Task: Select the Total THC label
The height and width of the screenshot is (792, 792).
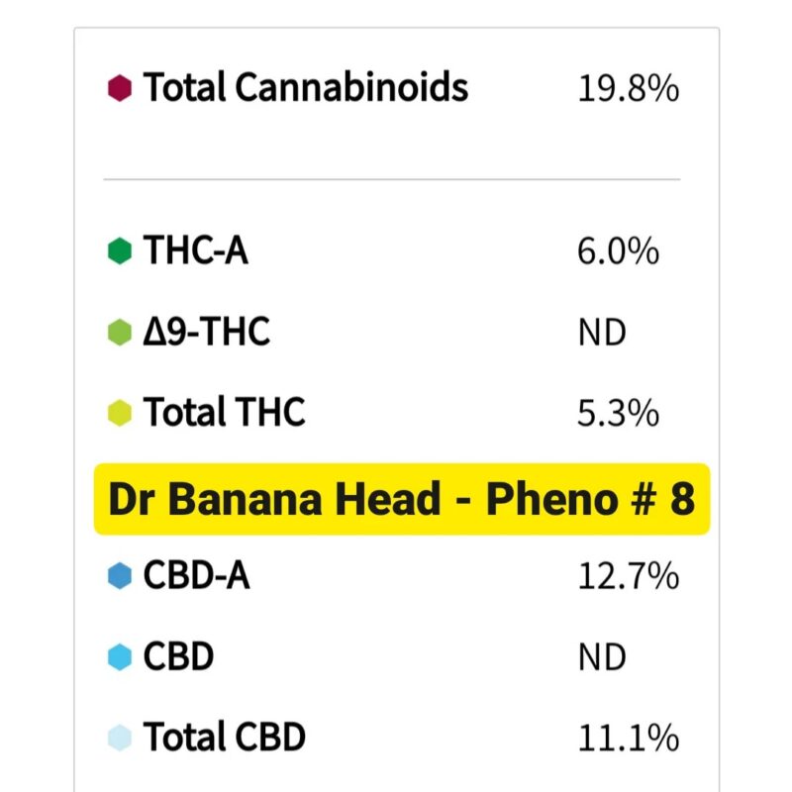Action: pyautogui.click(x=225, y=413)
